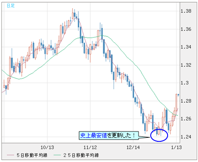198x162 pixels.
Task: Click the 1/13 date axis label
Action: tap(177, 147)
